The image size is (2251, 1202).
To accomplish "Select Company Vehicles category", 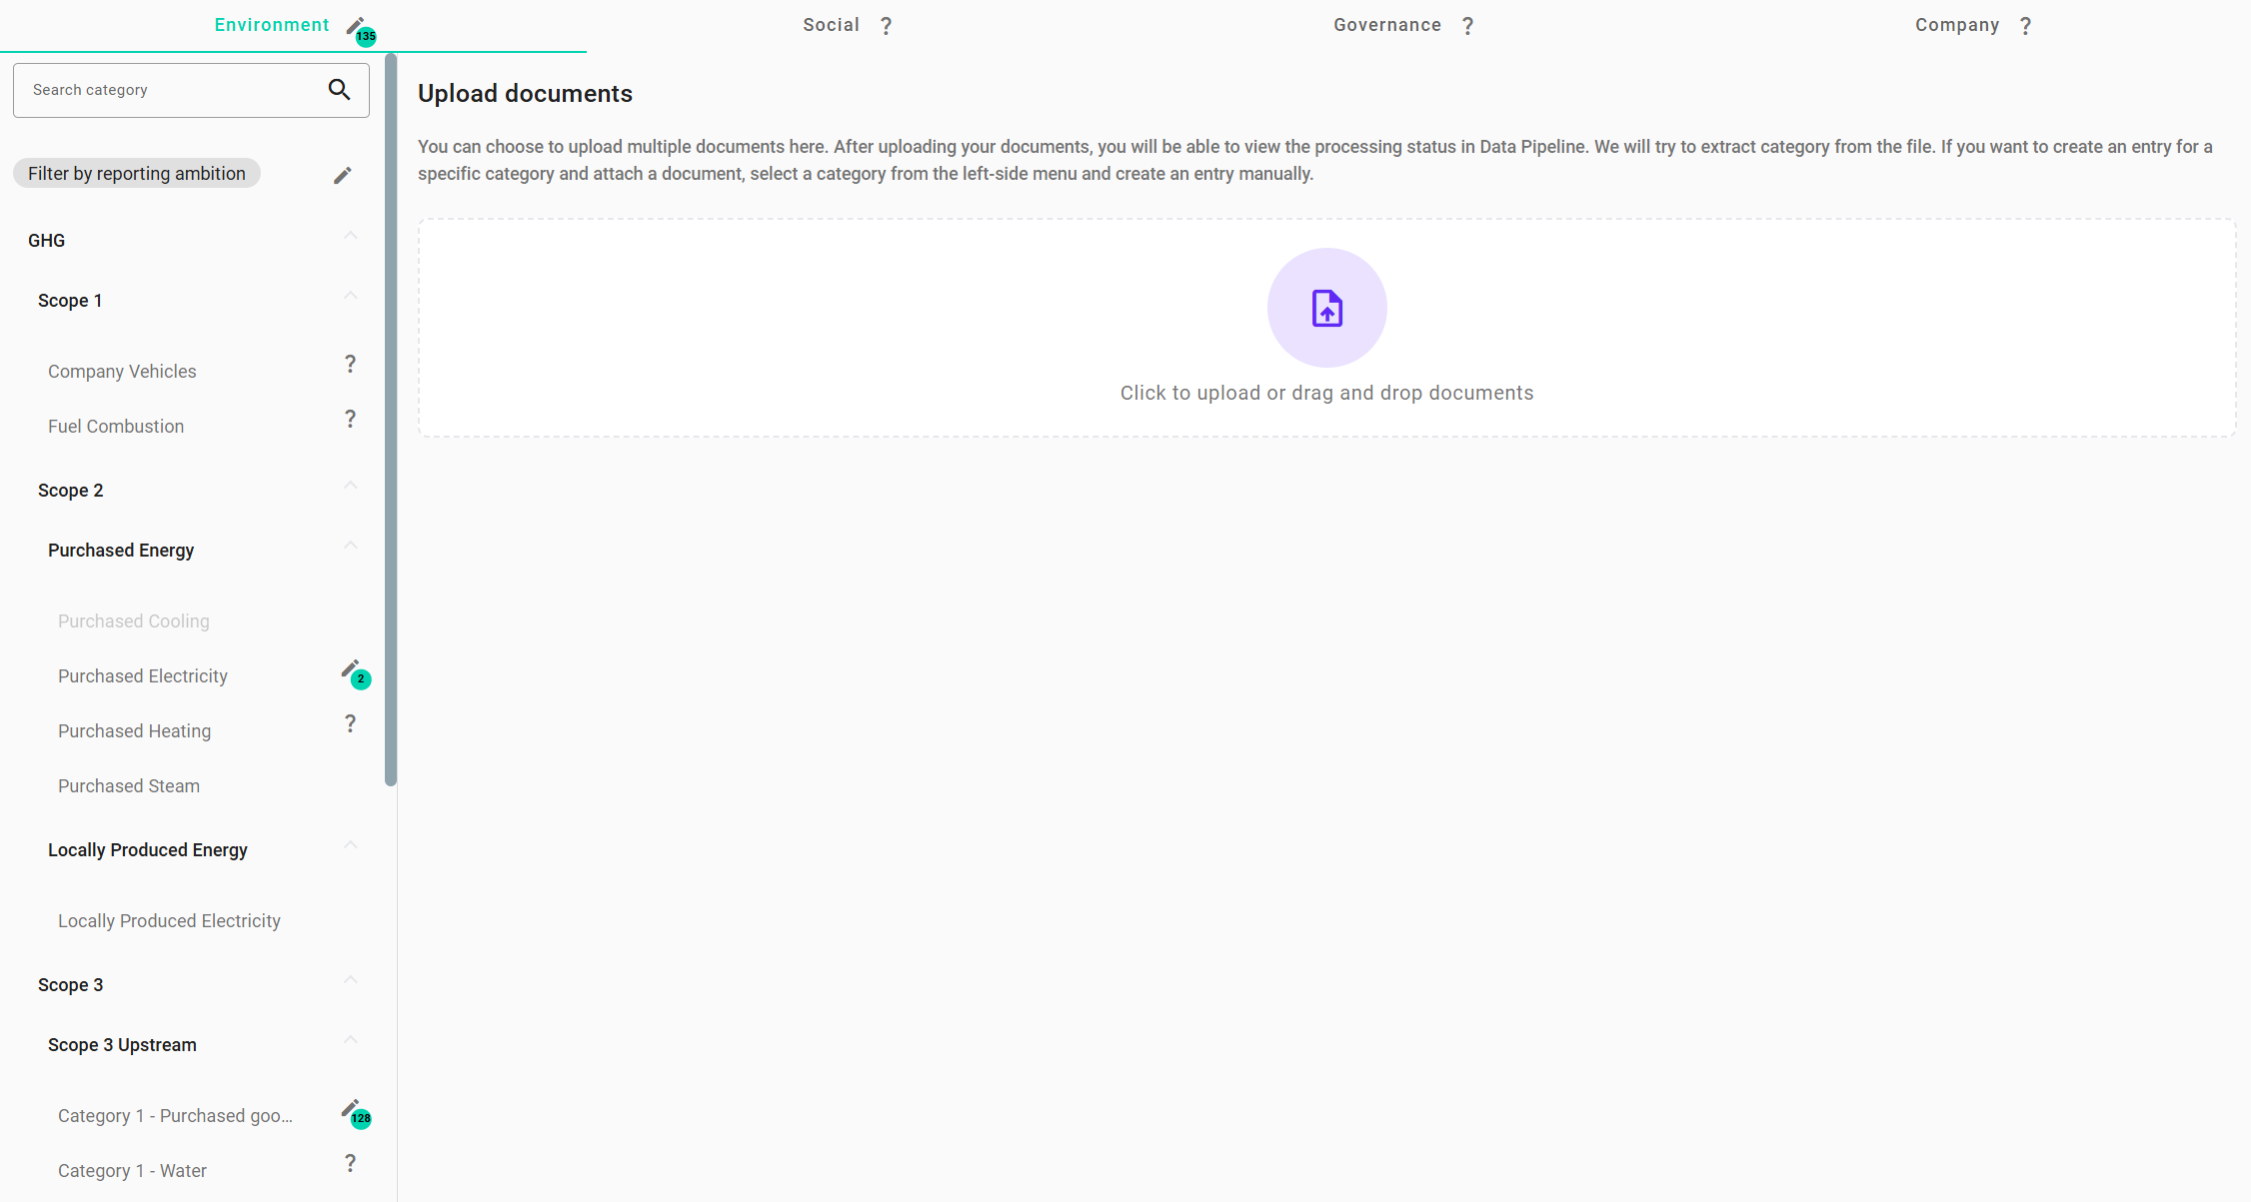I will point(122,372).
